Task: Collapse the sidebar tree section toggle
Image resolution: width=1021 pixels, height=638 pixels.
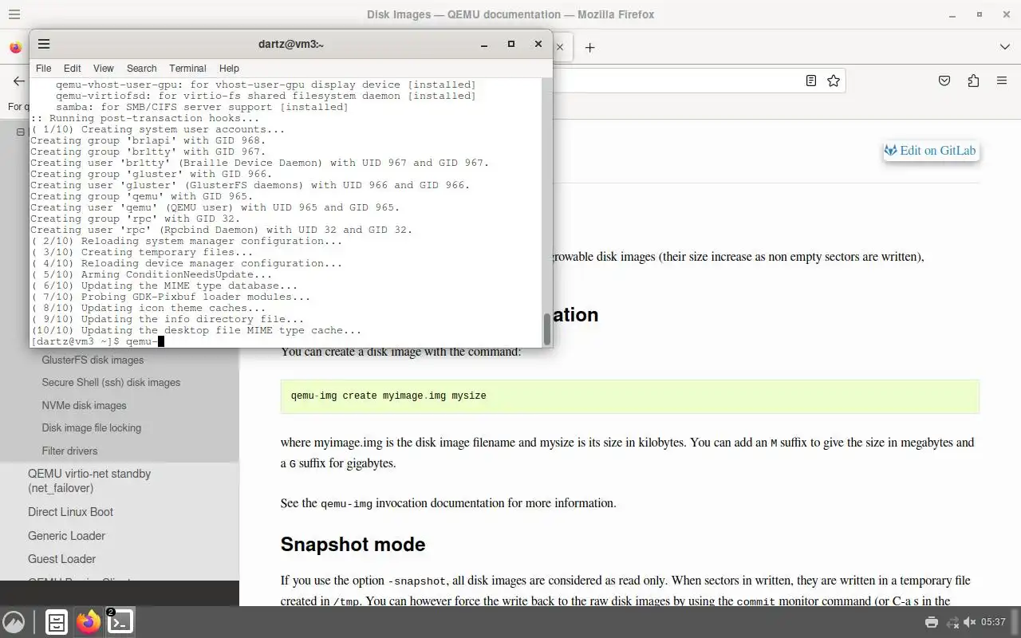Action: [22, 132]
